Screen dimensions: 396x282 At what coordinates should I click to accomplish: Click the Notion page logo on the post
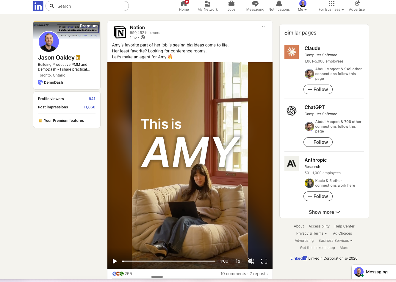[x=120, y=32]
